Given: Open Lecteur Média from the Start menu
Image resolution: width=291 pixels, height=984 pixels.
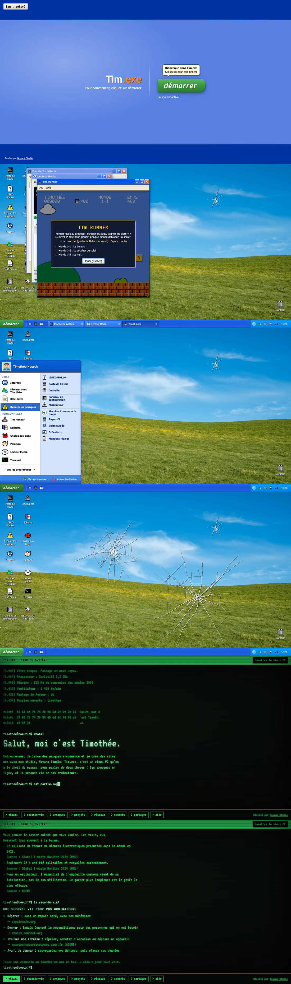Looking at the screenshot, I should pyautogui.click(x=20, y=452).
